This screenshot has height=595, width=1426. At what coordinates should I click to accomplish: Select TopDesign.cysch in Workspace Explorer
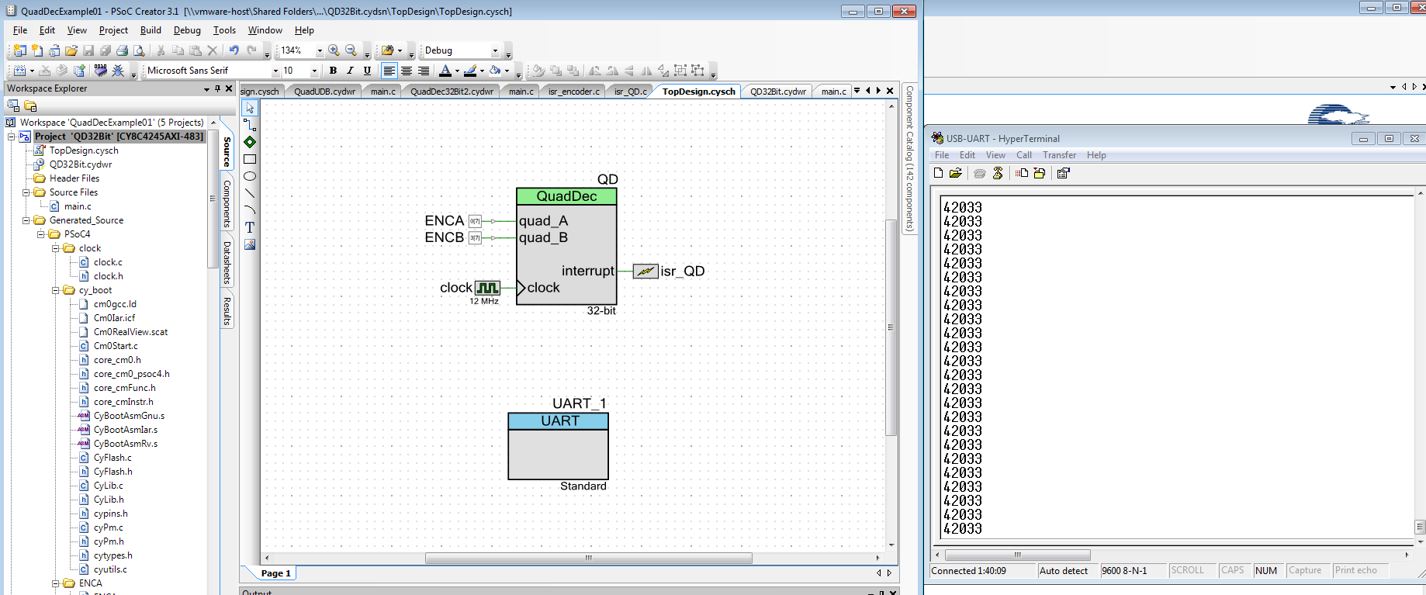tap(84, 150)
